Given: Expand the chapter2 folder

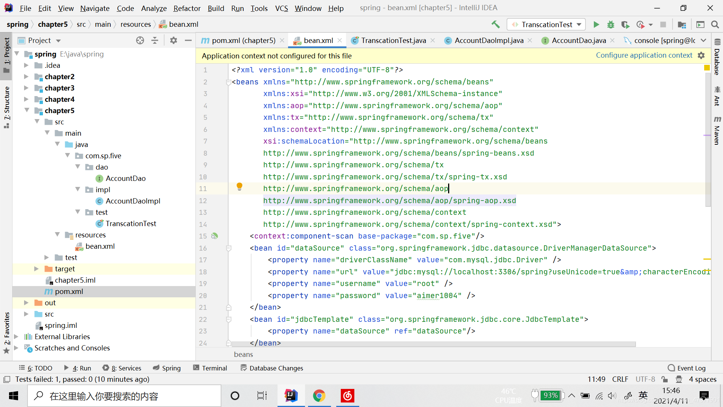Looking at the screenshot, I should (26, 77).
